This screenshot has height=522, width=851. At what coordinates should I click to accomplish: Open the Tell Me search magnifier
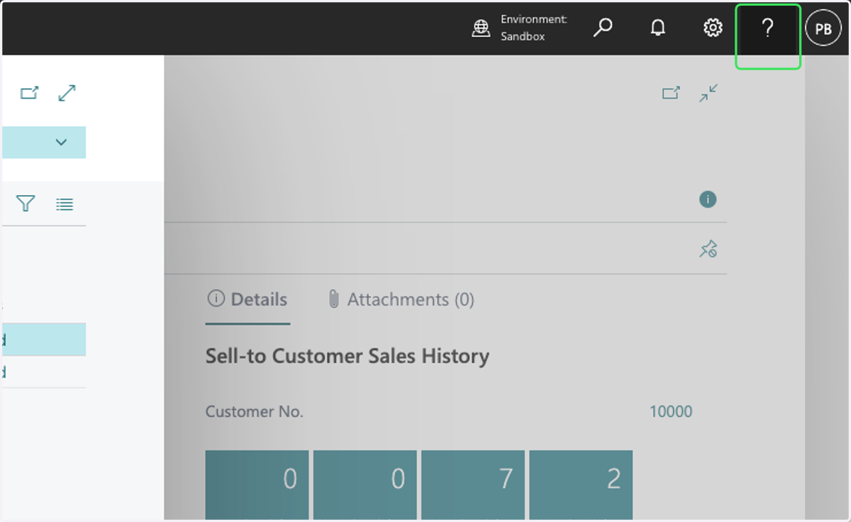(x=603, y=28)
